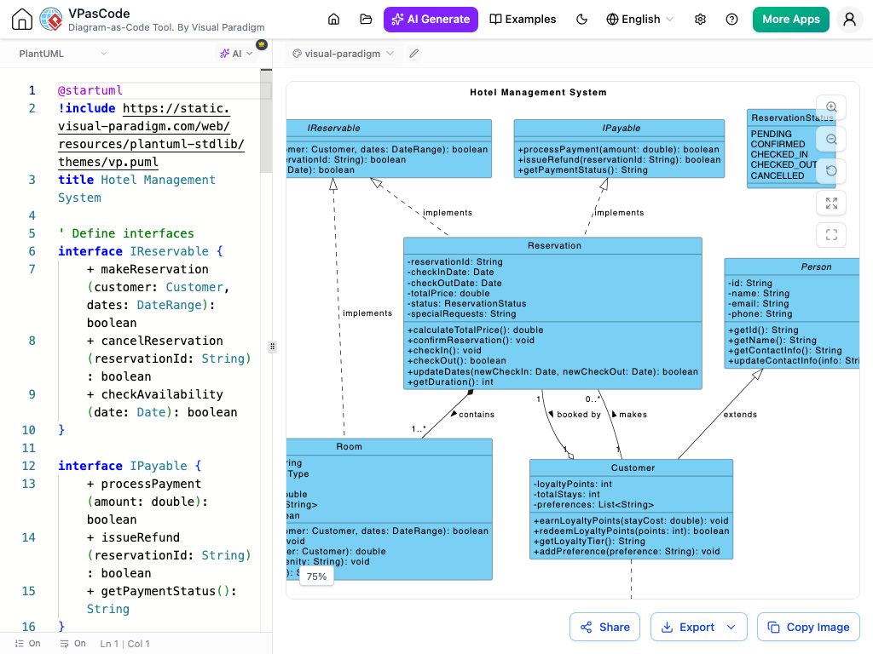Select the IPayable interface title
The width and height of the screenshot is (873, 654).
click(x=621, y=128)
